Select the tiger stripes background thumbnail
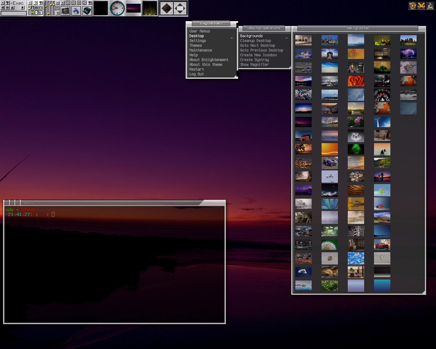Screen dimensions: 436x349 tap(356, 190)
